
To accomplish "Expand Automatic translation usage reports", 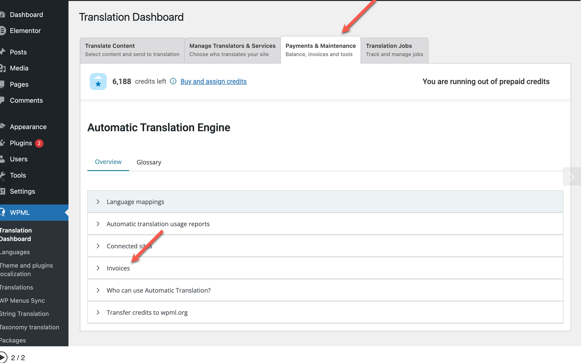I will (x=158, y=224).
